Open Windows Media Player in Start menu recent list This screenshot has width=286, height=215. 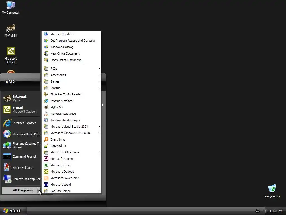21,134
